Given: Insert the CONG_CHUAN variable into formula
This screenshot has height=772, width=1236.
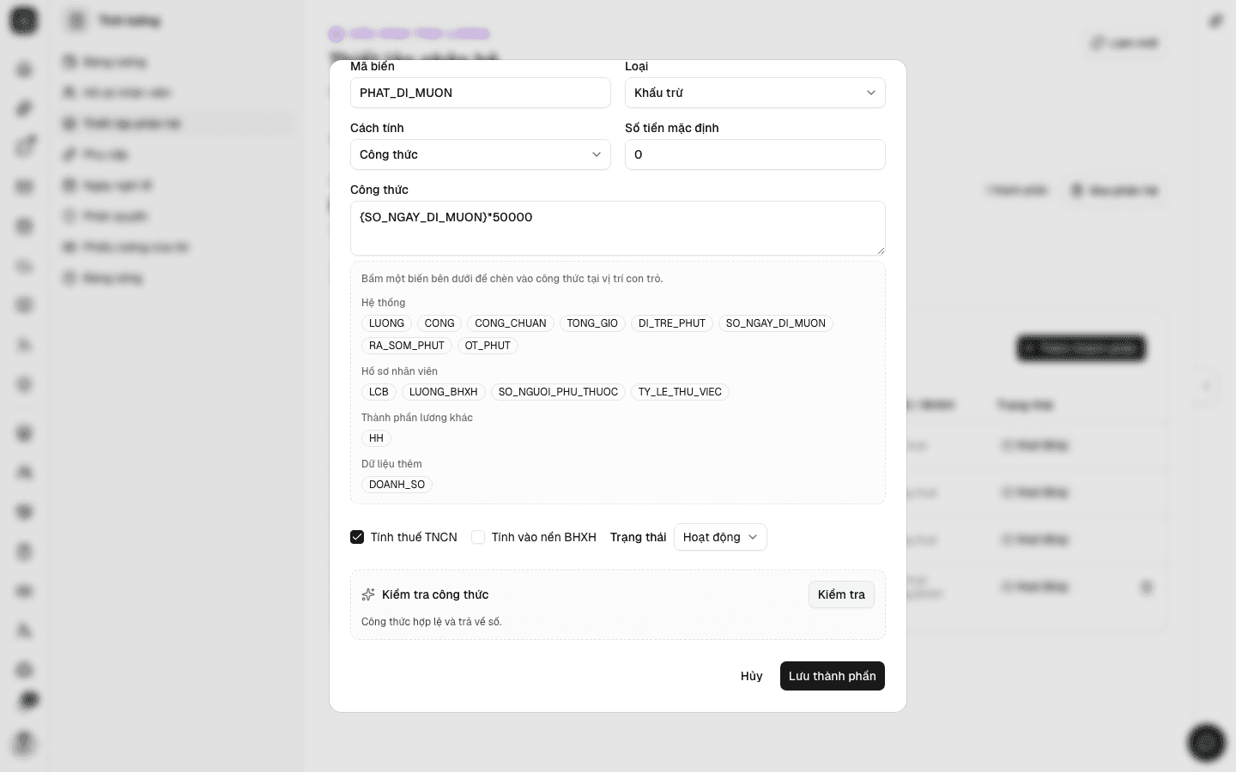Looking at the screenshot, I should [x=511, y=323].
